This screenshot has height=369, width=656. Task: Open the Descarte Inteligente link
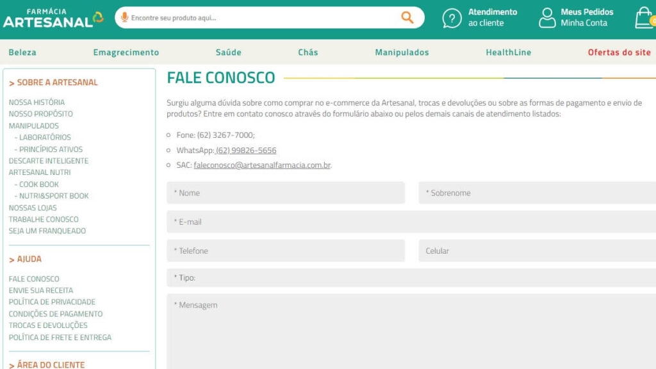pos(49,161)
